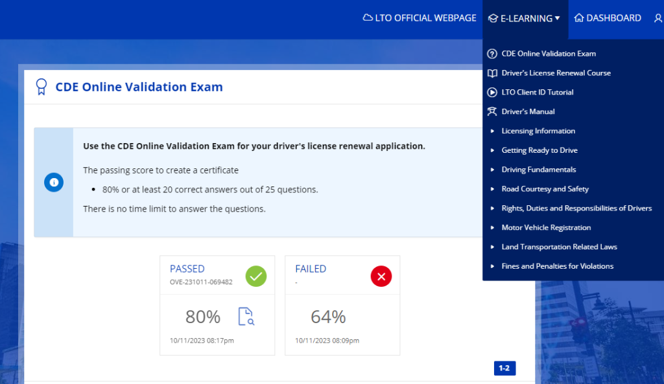
Task: Select CDE Online Validation Exam menu entry
Action: pyautogui.click(x=549, y=54)
